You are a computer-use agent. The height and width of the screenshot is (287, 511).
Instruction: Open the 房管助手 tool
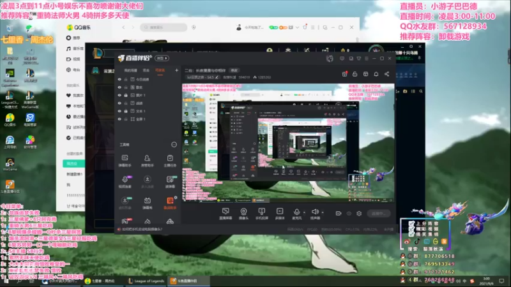(x=148, y=161)
